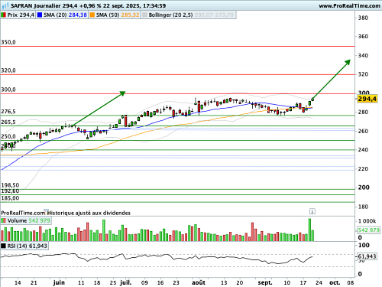Image resolution: width=382 pixels, height=287 pixels.
Task: Click the août label on the time axis
Action: tap(199, 282)
